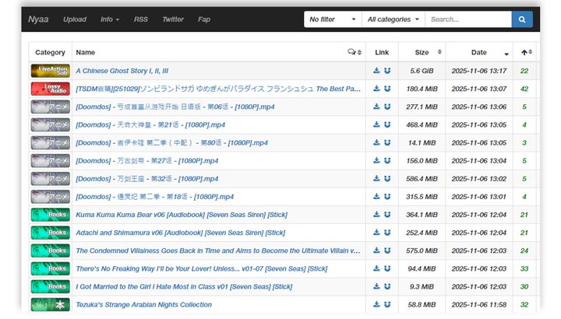
Task: Open I Got Married to the Girl link
Action: coord(184,286)
